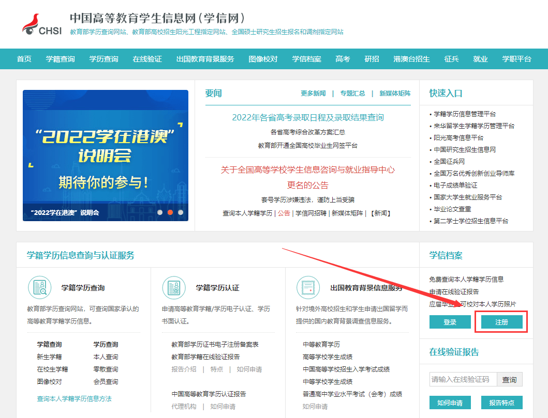This screenshot has width=548, height=418.
Task: Open 查询本人学籍学历信息方法 link
Action: coord(74,399)
